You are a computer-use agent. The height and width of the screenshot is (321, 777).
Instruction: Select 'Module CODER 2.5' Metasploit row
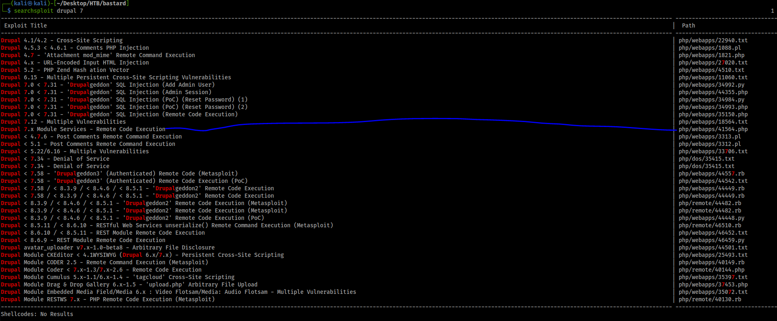(104, 262)
